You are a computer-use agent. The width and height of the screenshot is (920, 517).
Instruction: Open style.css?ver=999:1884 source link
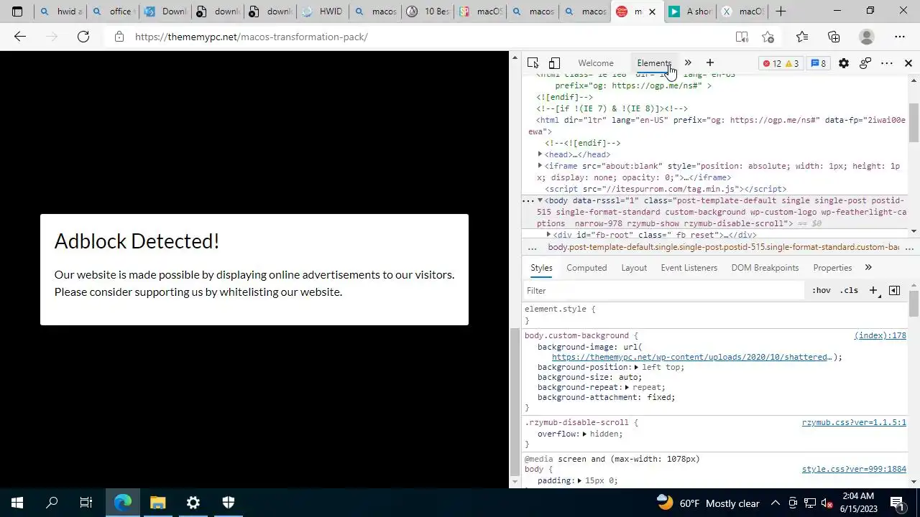pos(854,470)
